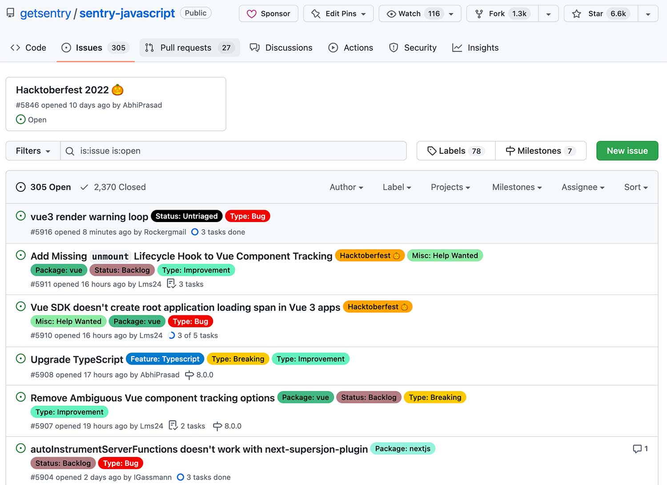Open author Rockergmail's issues link

pos(165,232)
